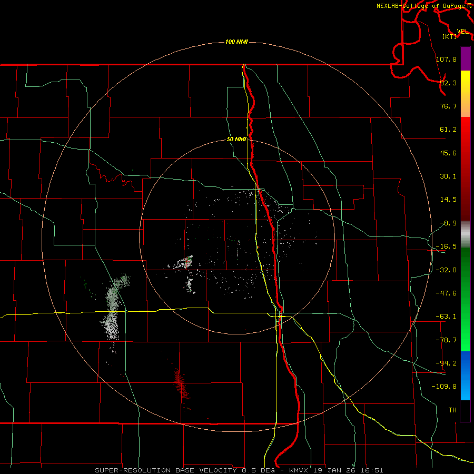The height and width of the screenshot is (474, 474).
Task: Click the 76.7 value on velocity scale
Action: tap(448, 106)
